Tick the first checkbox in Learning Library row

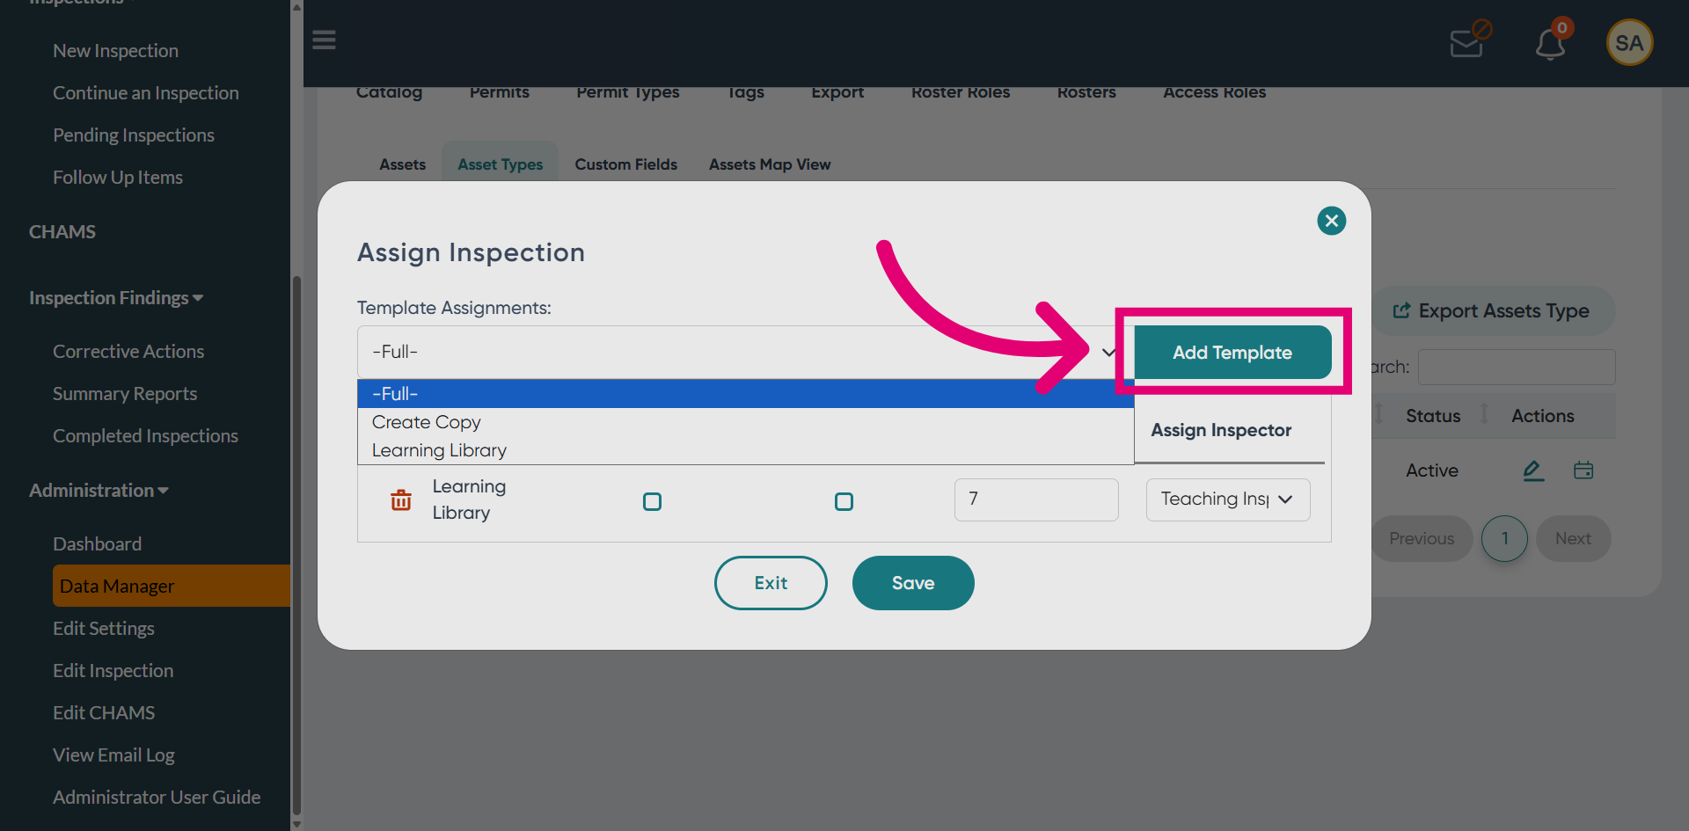coord(652,501)
